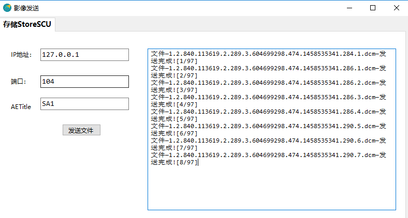Screen dimensions: 408x218
Task: Click log line for file ending 286.4.dcm
Action: [269, 112]
